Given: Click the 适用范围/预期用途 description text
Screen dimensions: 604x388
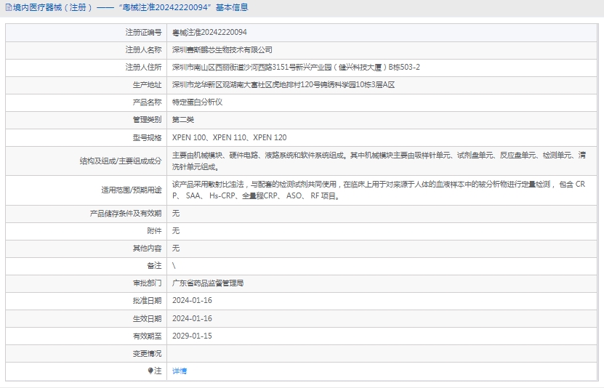Looking at the screenshot, I should pyautogui.click(x=378, y=190).
